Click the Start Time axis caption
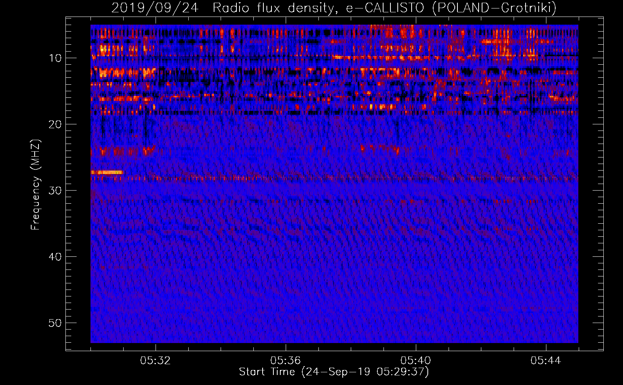623x385 pixels. click(x=334, y=372)
